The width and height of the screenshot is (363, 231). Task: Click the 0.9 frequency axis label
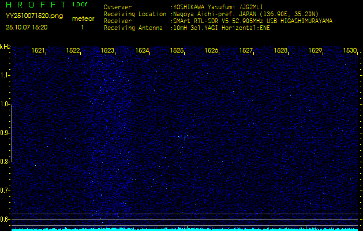5,133
